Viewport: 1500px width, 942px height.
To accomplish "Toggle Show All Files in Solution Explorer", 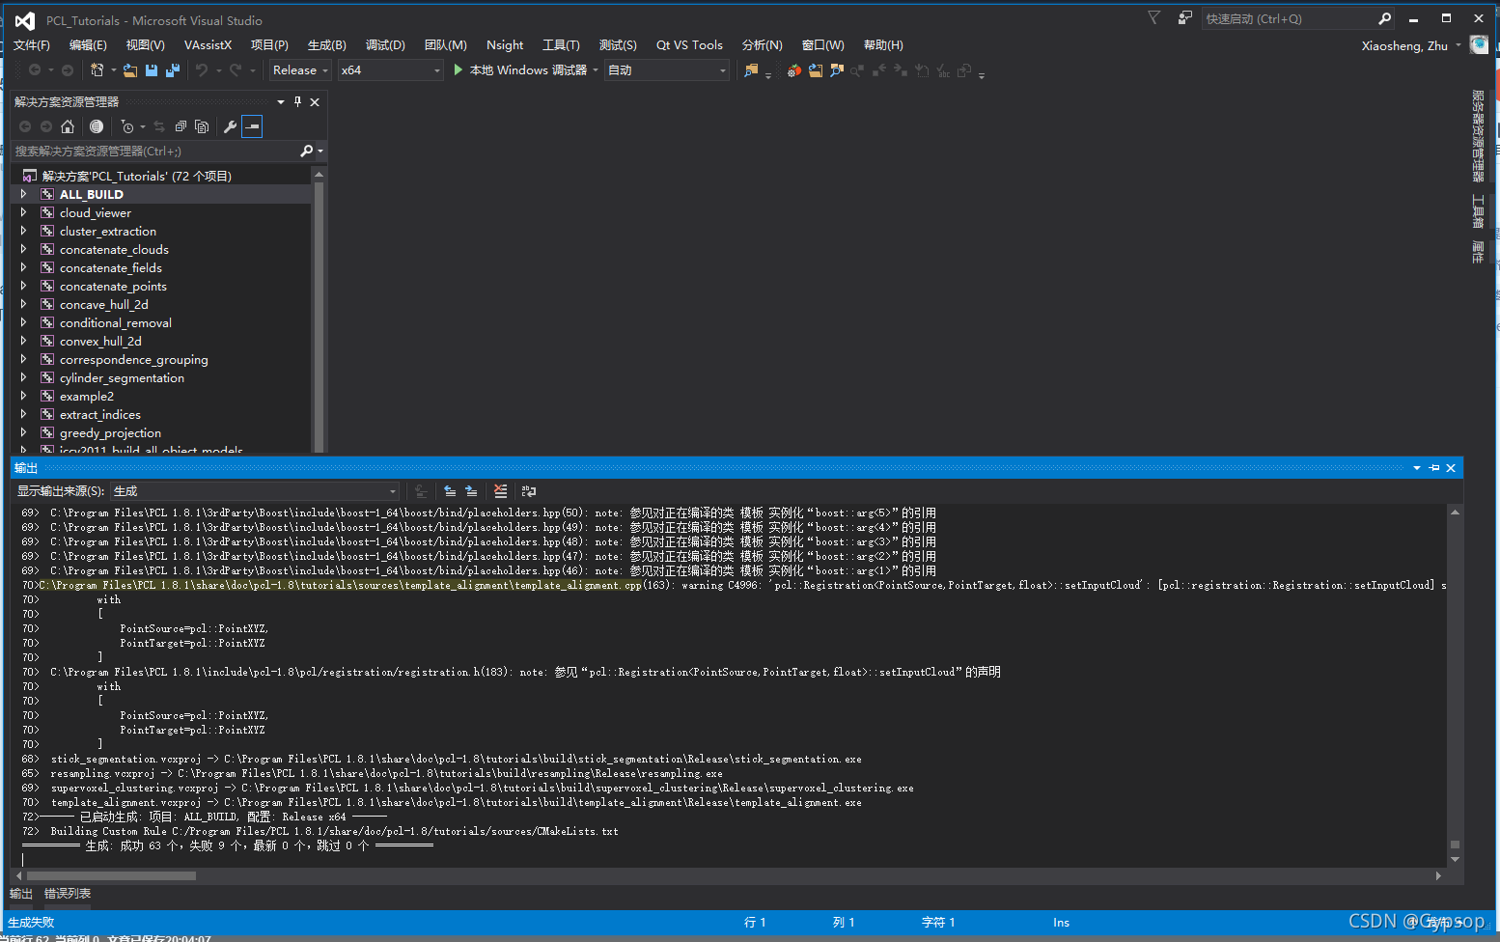I will coord(202,126).
